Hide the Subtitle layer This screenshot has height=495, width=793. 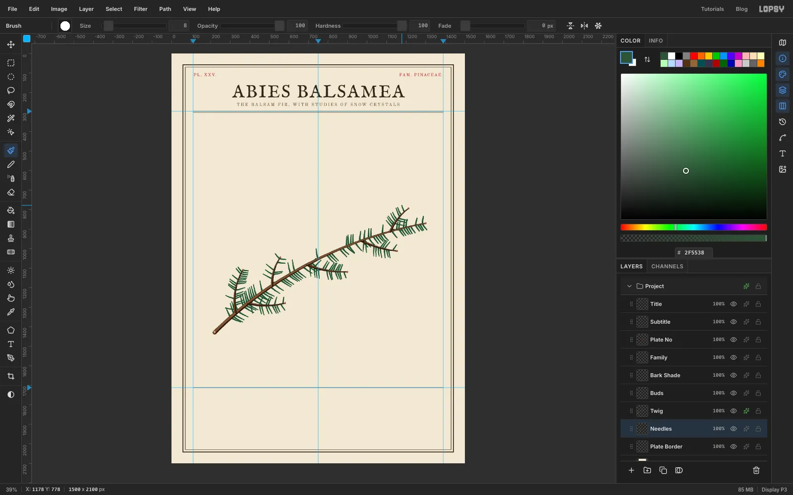pos(734,322)
